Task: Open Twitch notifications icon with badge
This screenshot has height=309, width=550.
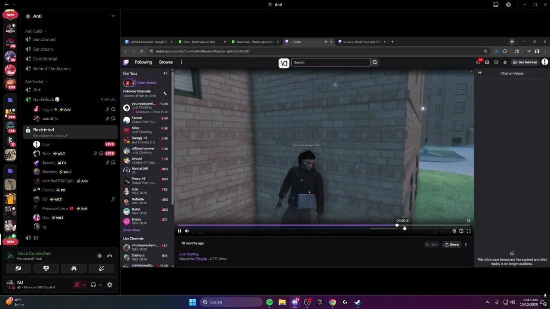Action: [478, 62]
